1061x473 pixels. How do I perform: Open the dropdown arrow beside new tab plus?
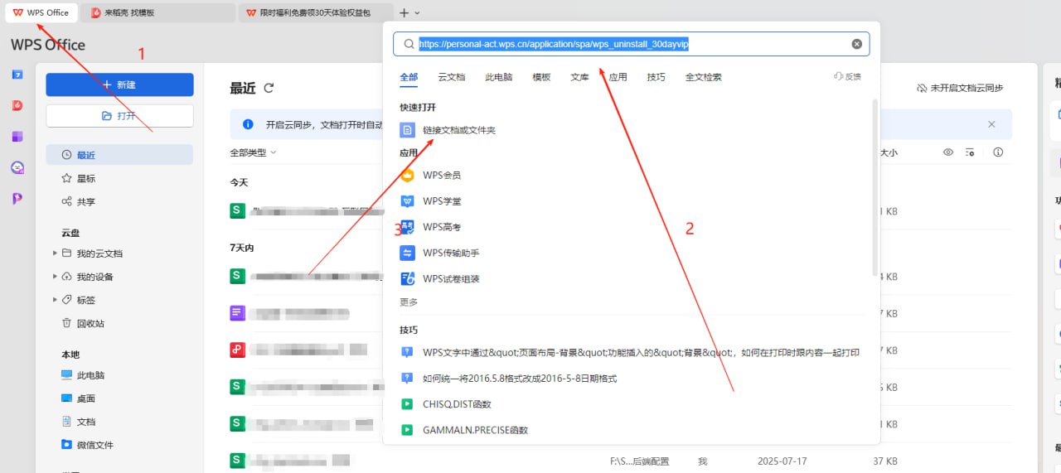[417, 13]
